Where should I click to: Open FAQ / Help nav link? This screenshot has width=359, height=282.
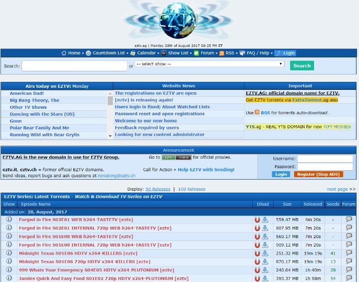tap(258, 53)
